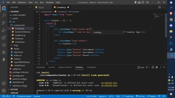Collapse the src folder
The width and height of the screenshot is (175, 98).
pos(14,22)
